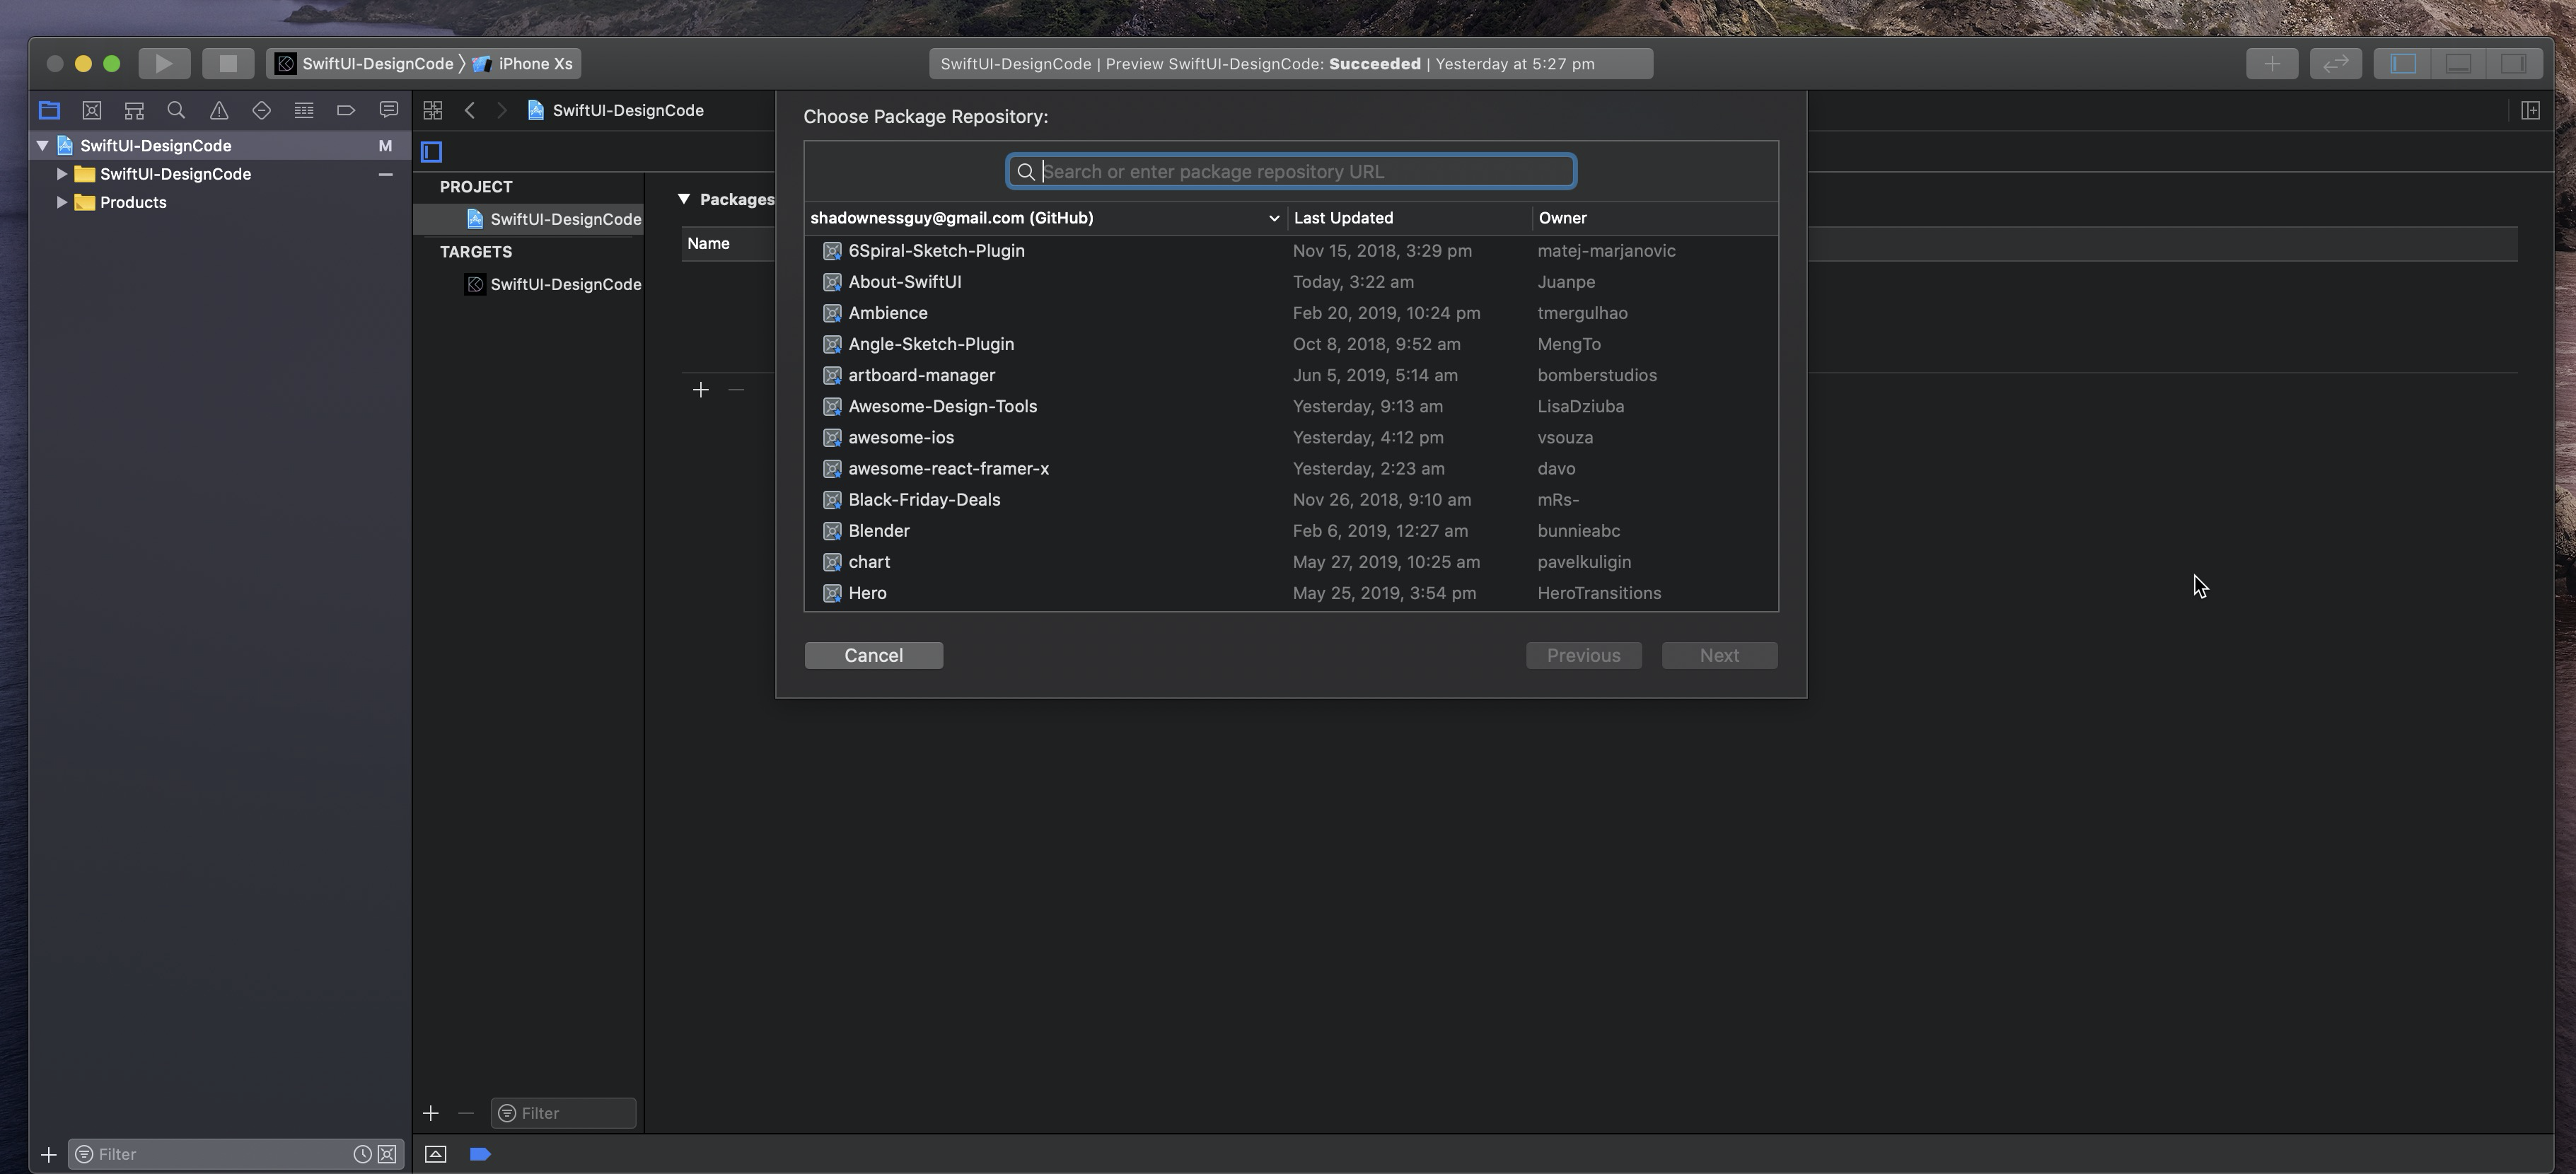Toggle the debug area visibility
2576x1174 pixels.
point(2458,64)
